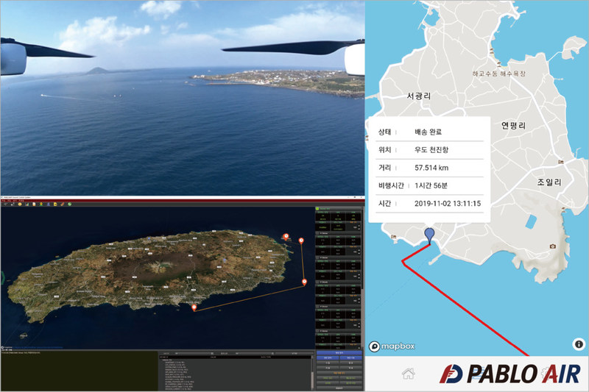
Task: Select the northeast offshore waypoint marker just east of Udo
Action: click(x=301, y=240)
